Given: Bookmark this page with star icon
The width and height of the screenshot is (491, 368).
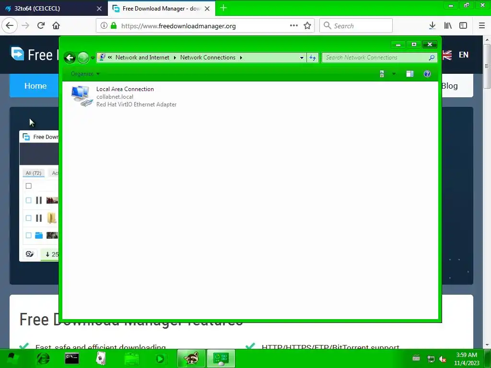Looking at the screenshot, I should coord(307,26).
